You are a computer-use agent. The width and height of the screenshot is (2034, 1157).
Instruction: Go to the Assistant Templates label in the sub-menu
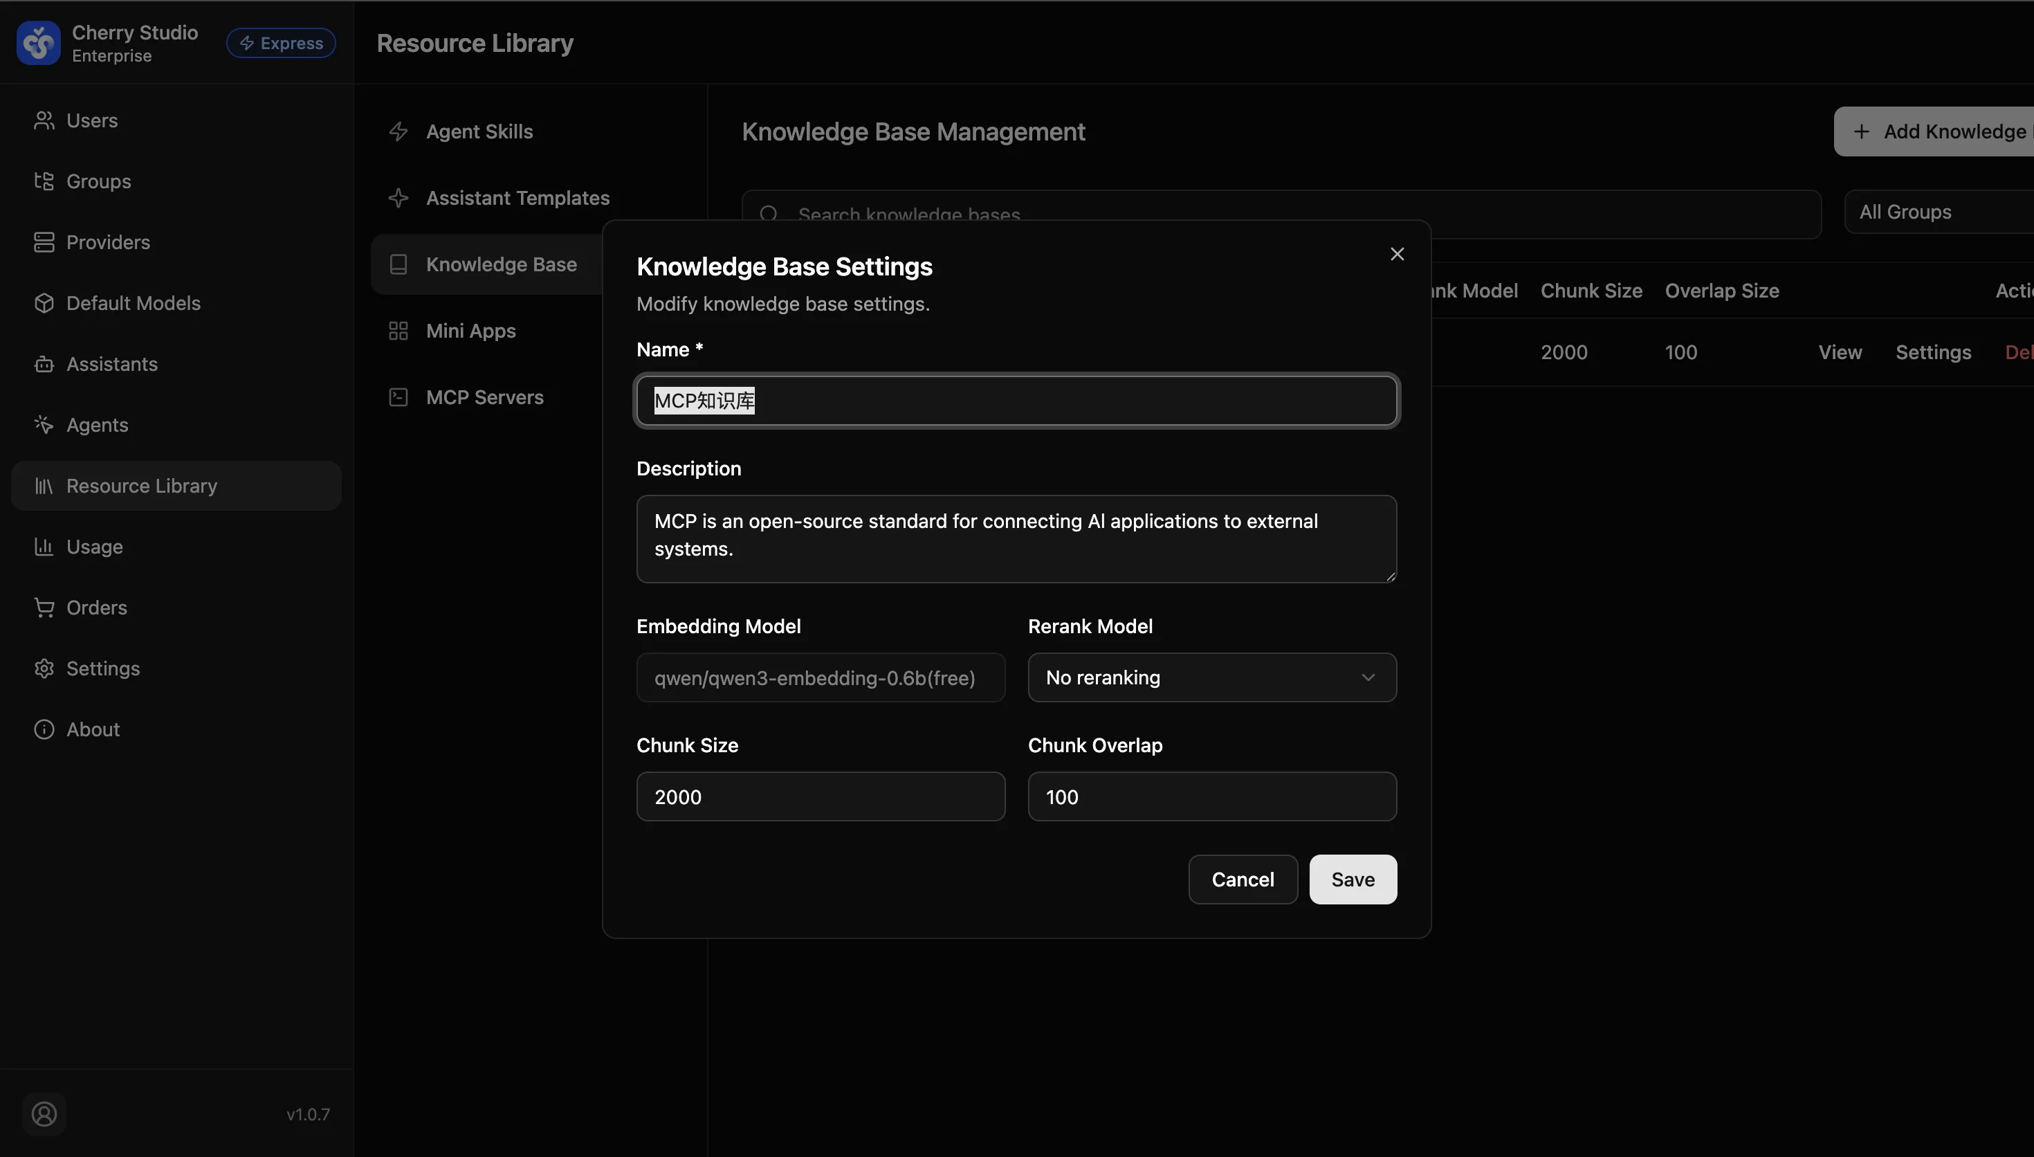tap(517, 198)
